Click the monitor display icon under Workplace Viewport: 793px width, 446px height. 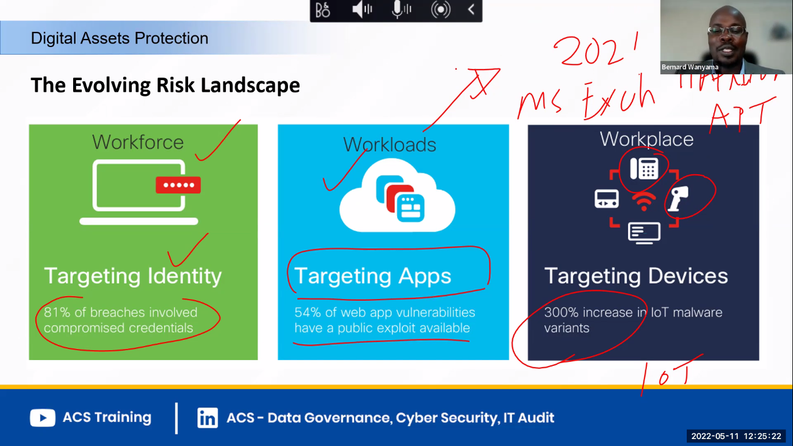(644, 232)
